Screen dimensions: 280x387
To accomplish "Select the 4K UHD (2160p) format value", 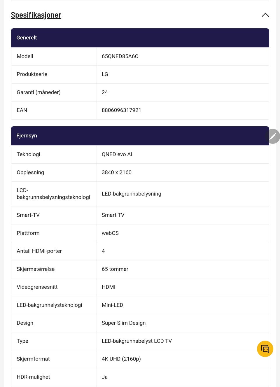I will pyautogui.click(x=121, y=359).
